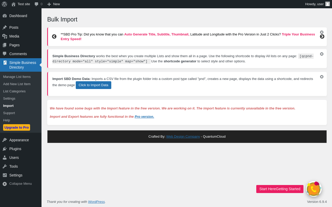Click the Auto Generate Title highlighted text

(x=157, y=34)
